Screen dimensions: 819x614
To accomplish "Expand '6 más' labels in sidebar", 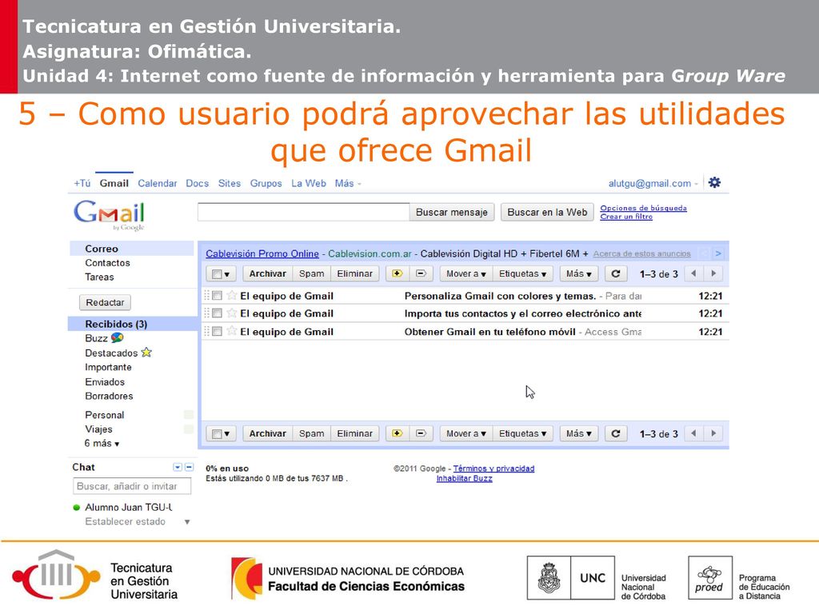I will point(102,443).
